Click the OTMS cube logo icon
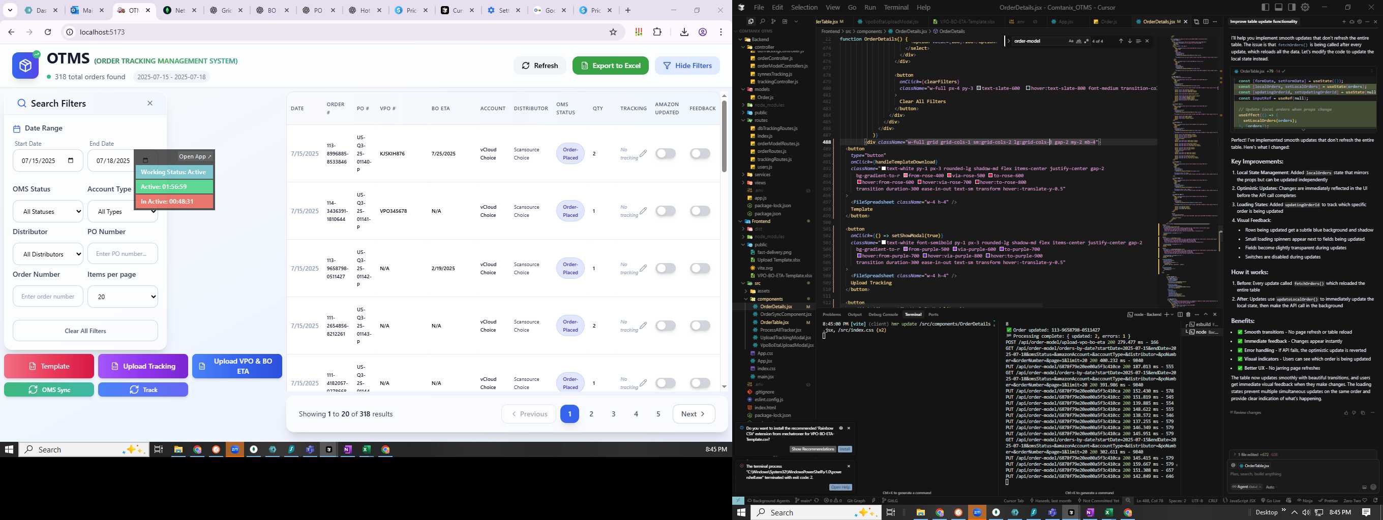The width and height of the screenshot is (1383, 520). [25, 66]
